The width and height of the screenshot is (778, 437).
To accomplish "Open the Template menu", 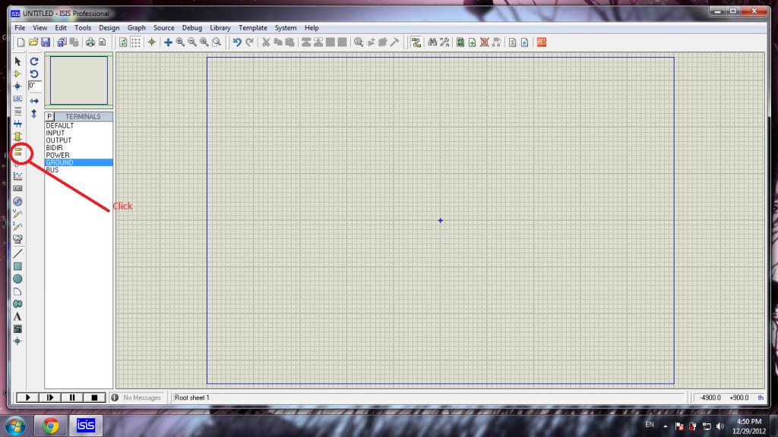I will coord(253,28).
